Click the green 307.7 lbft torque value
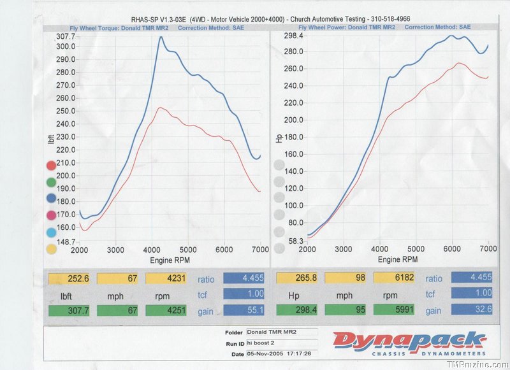The width and height of the screenshot is (510, 370). point(69,311)
